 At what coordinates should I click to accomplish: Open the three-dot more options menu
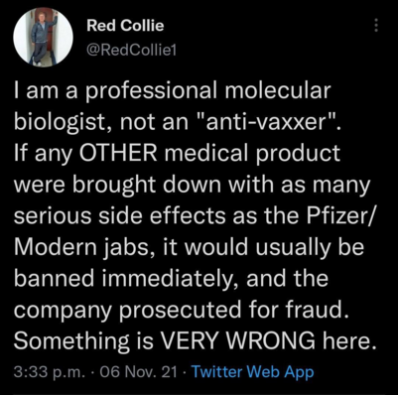click(375, 26)
